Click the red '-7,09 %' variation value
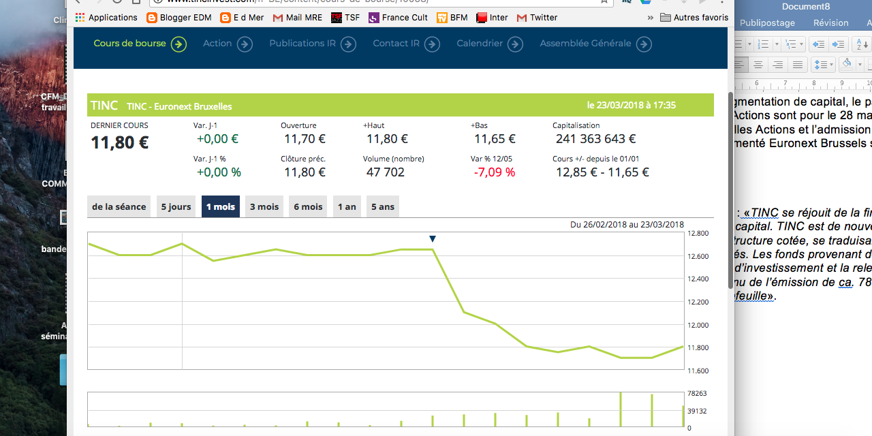872x436 pixels. (495, 172)
